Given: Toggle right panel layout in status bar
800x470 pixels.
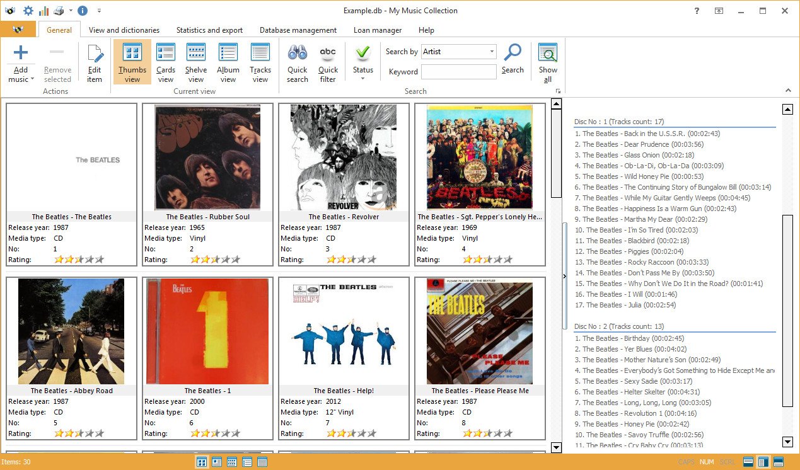Looking at the screenshot, I should click(x=763, y=462).
